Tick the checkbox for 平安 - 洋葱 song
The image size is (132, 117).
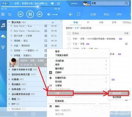click(x=69, y=39)
